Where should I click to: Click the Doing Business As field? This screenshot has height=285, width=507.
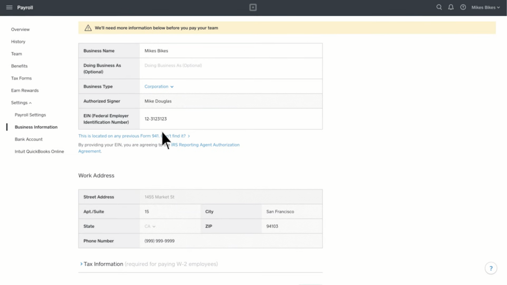point(231,68)
